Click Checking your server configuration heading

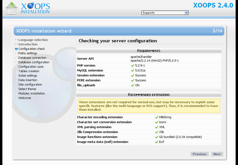click(118, 41)
